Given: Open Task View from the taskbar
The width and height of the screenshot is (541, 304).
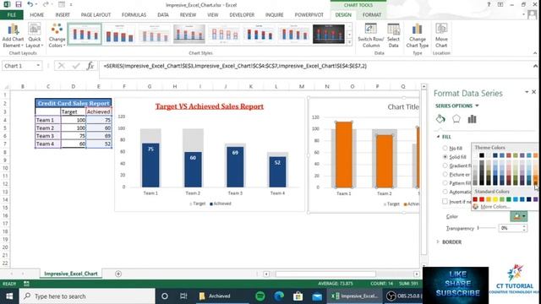Looking at the screenshot, I should pyautogui.click(x=183, y=296).
